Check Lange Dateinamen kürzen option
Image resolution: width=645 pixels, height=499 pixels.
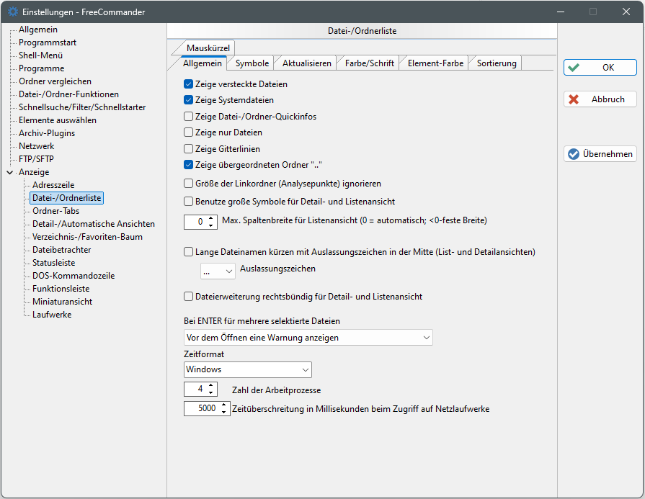pyautogui.click(x=188, y=252)
